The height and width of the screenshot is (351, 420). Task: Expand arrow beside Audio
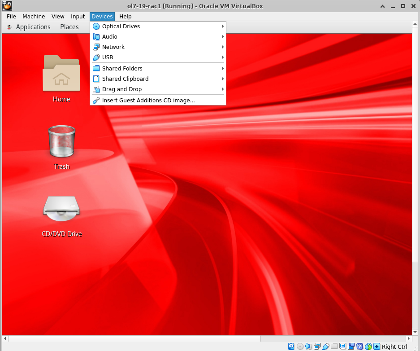[x=223, y=36]
